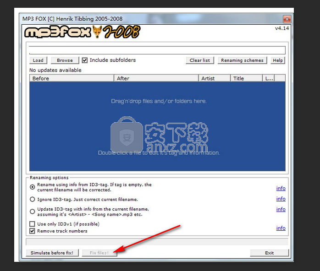Clear the file list
Screen dimensions: 320x271
200,60
